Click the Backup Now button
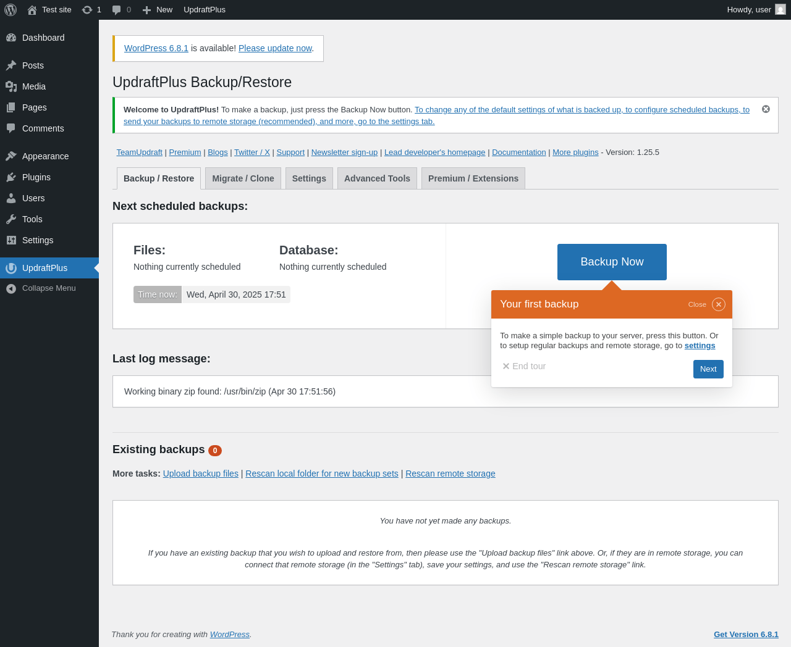The height and width of the screenshot is (647, 791). (x=612, y=262)
